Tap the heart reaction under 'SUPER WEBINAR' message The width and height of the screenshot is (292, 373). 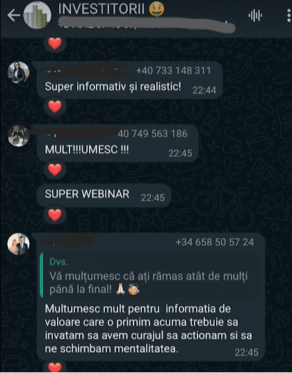[55, 215]
